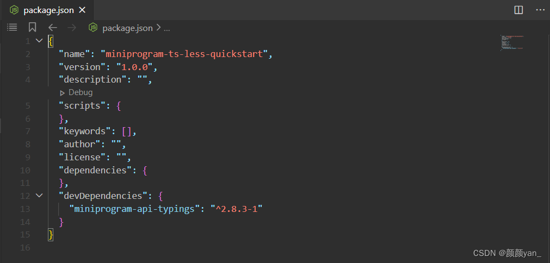The height and width of the screenshot is (263, 550).
Task: Click the list lines icon left of bookmark
Action: pyautogui.click(x=12, y=27)
